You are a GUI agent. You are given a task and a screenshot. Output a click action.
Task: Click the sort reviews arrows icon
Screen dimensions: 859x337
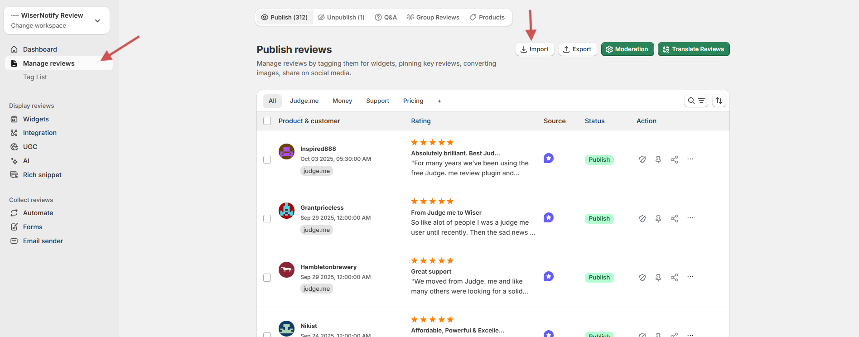point(719,101)
